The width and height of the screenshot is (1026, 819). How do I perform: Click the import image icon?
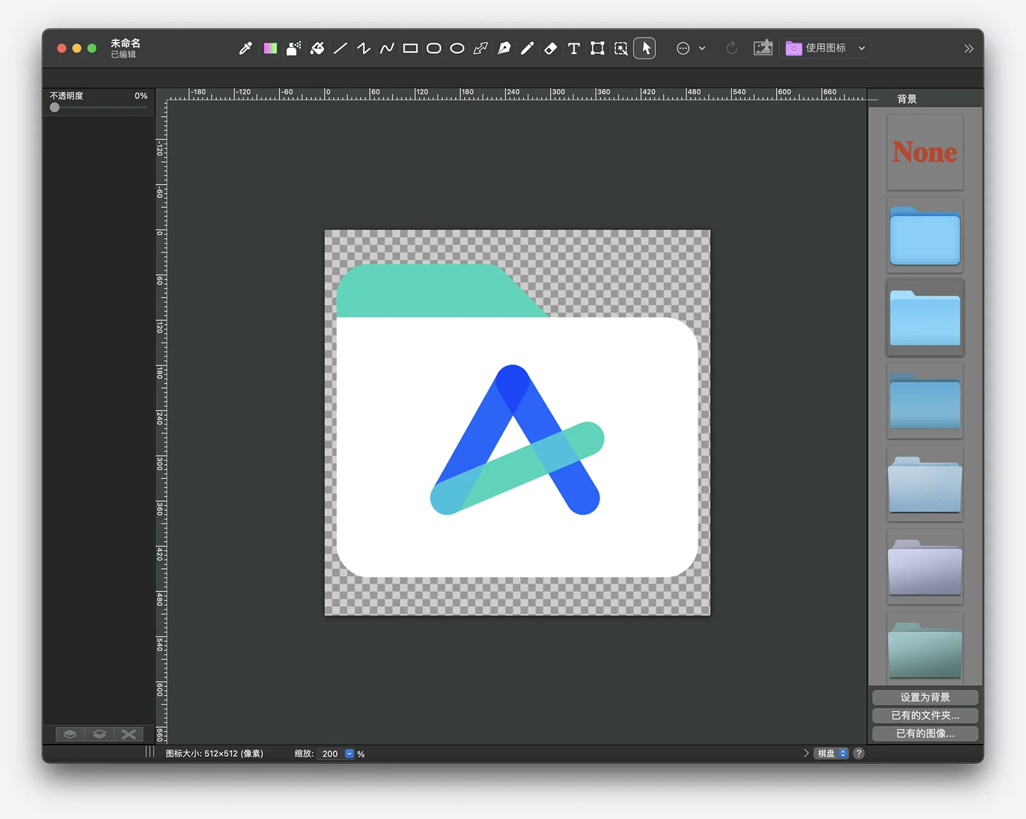(x=763, y=48)
